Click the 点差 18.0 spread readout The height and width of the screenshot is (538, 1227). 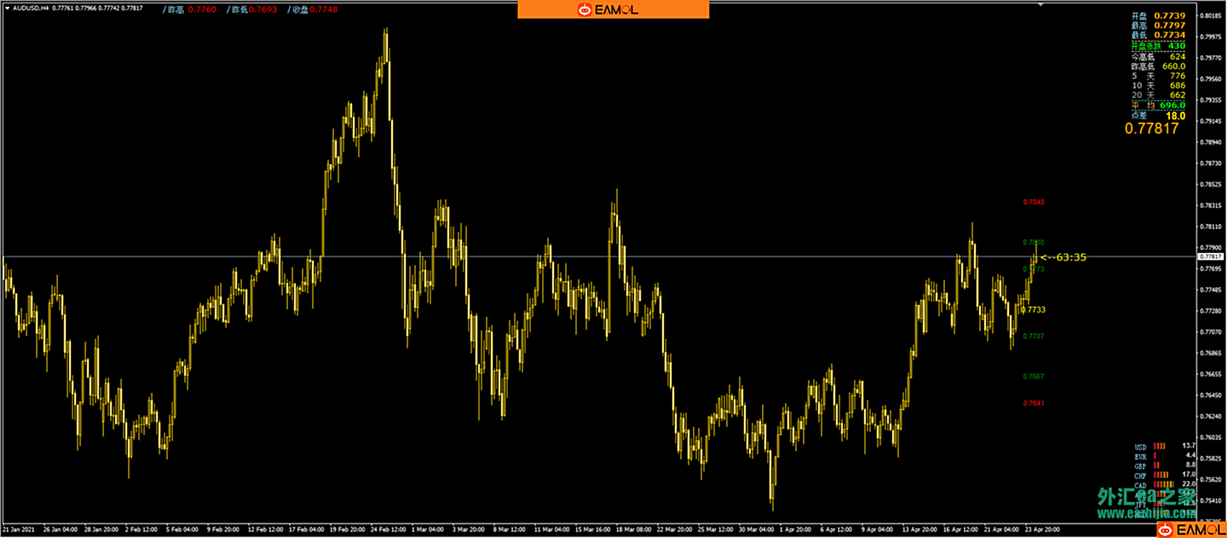pyautogui.click(x=1175, y=116)
